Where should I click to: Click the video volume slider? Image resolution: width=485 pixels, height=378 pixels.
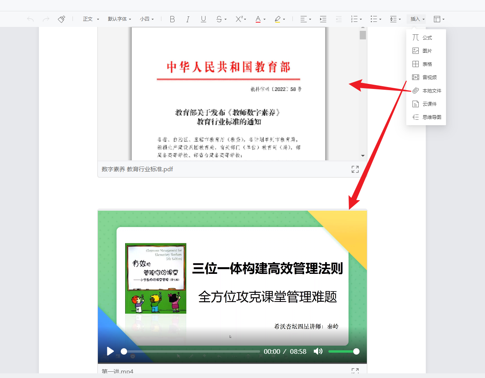point(344,351)
